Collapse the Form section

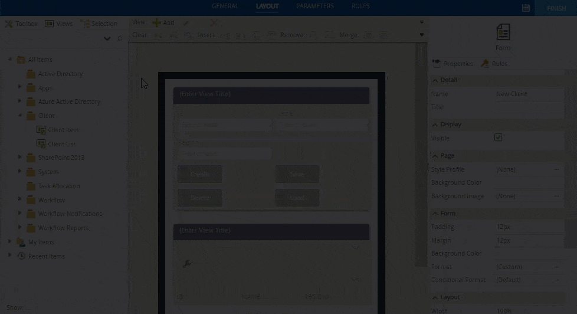point(435,214)
